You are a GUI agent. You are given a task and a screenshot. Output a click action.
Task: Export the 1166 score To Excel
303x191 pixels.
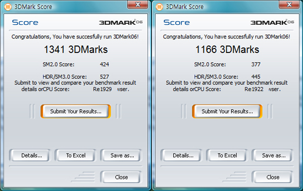[x=227, y=155]
